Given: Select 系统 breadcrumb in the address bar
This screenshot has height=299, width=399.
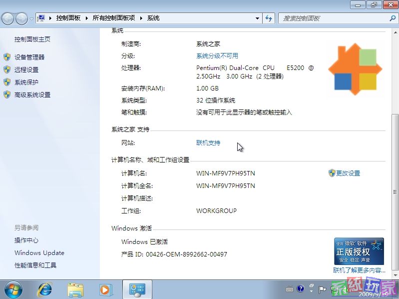Looking at the screenshot, I should (153, 18).
